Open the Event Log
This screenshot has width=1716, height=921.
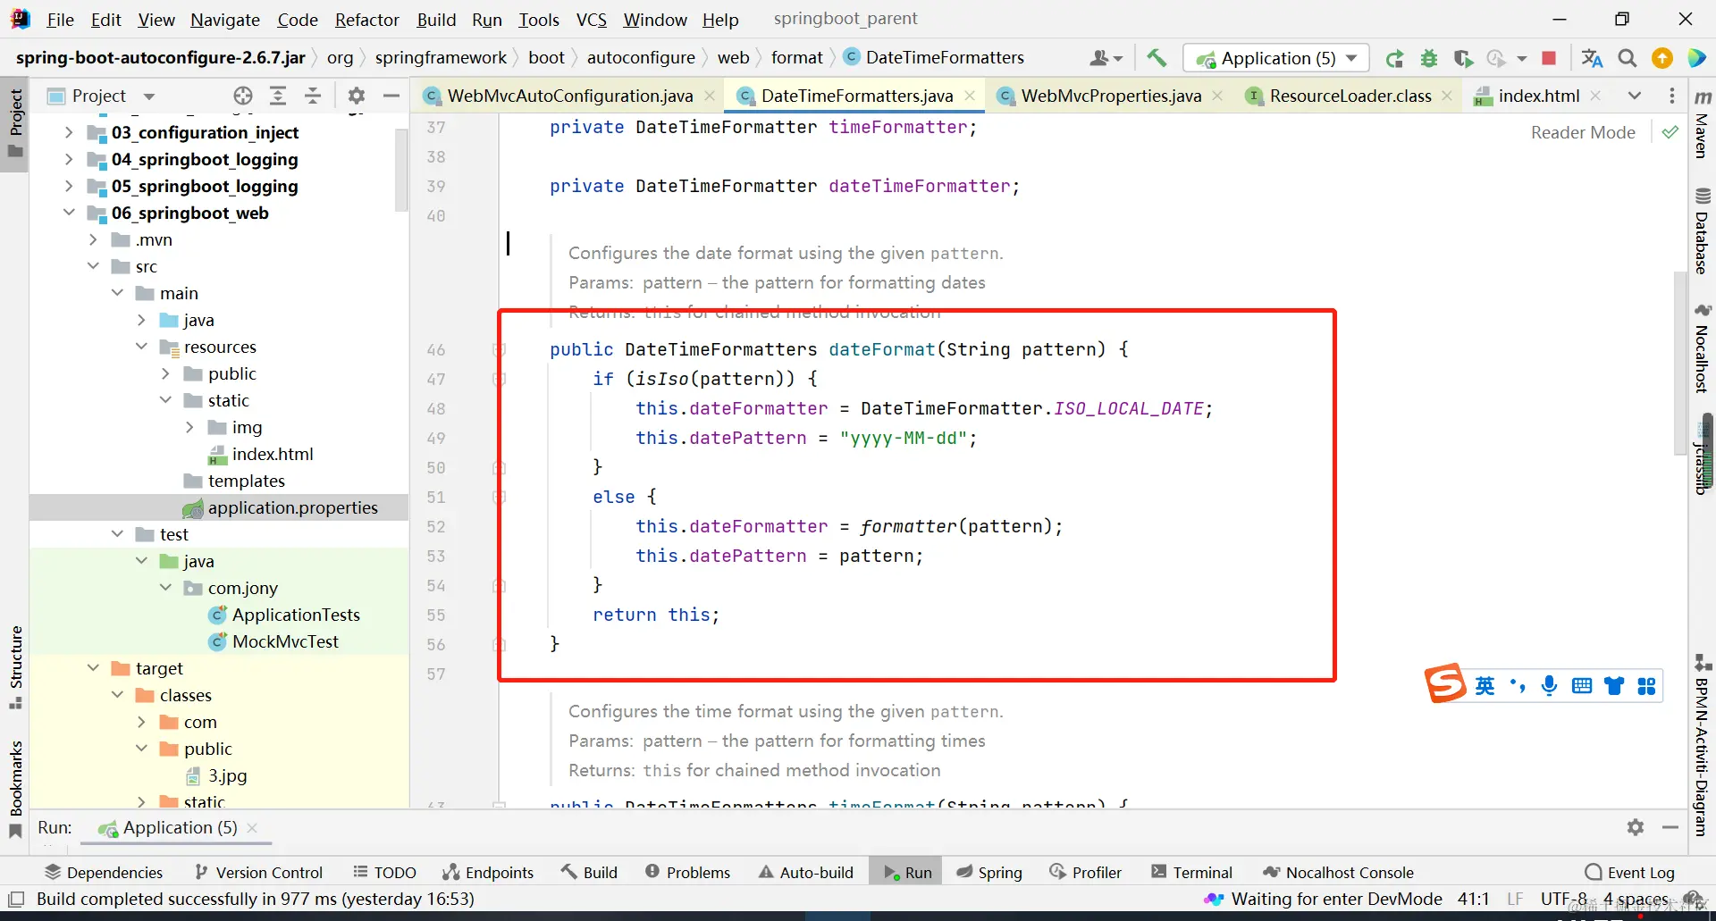click(x=1630, y=872)
